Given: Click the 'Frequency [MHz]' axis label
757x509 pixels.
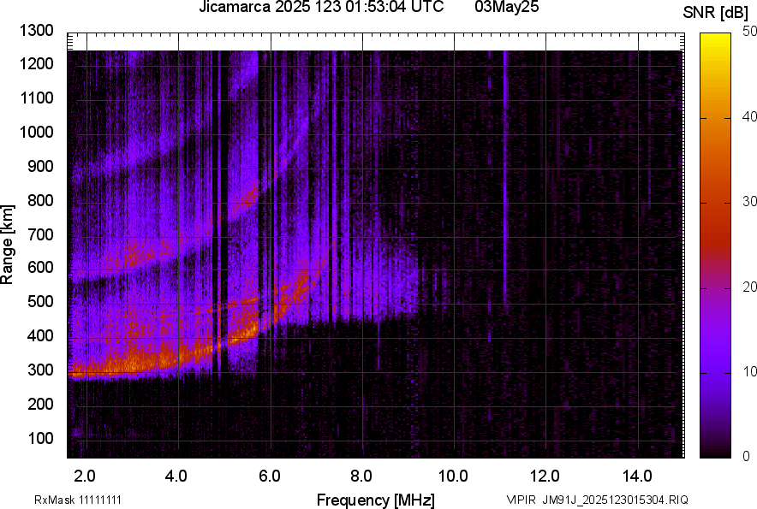Looking at the screenshot, I should point(376,500).
